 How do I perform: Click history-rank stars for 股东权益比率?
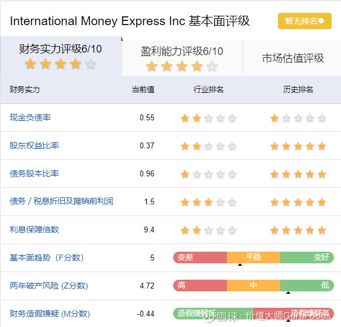coord(298,147)
